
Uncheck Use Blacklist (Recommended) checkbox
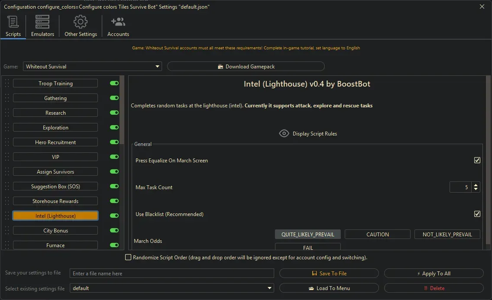point(477,214)
